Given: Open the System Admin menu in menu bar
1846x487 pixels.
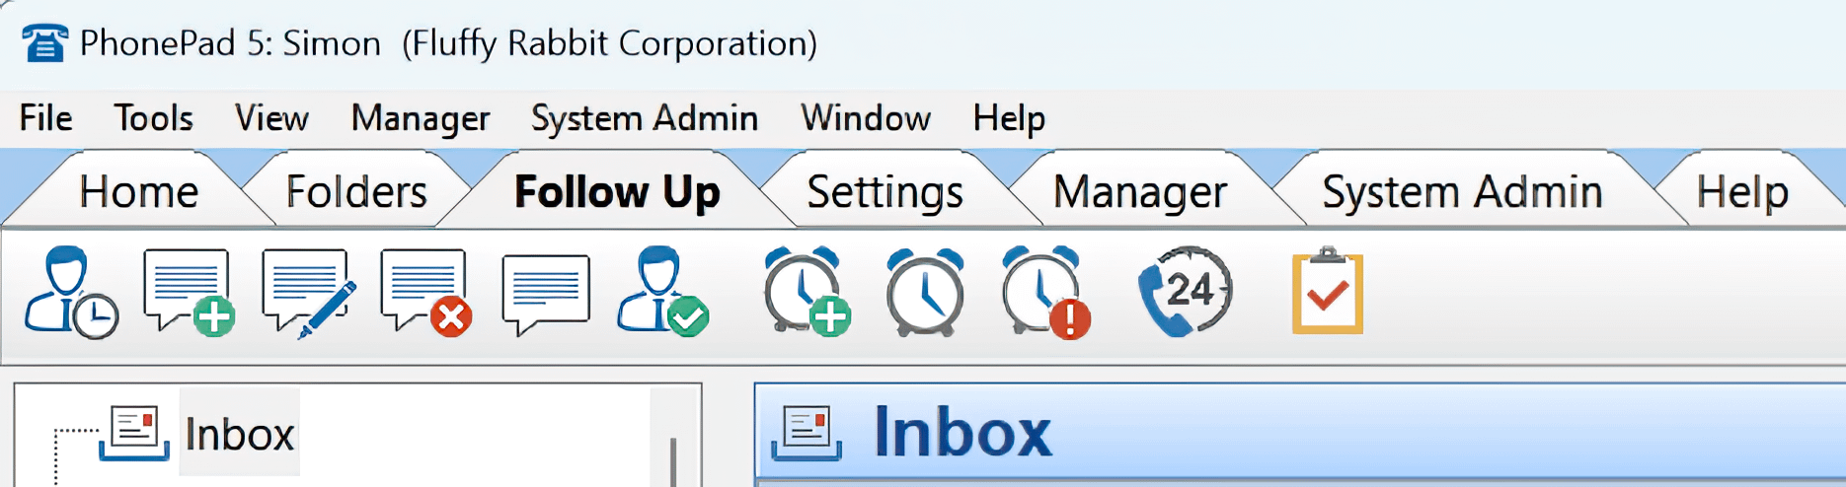Looking at the screenshot, I should [x=645, y=118].
